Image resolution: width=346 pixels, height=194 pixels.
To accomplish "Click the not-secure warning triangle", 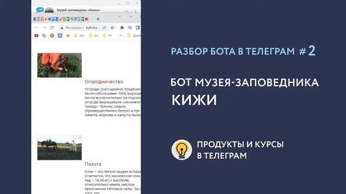I will pyautogui.click(x=62, y=27).
